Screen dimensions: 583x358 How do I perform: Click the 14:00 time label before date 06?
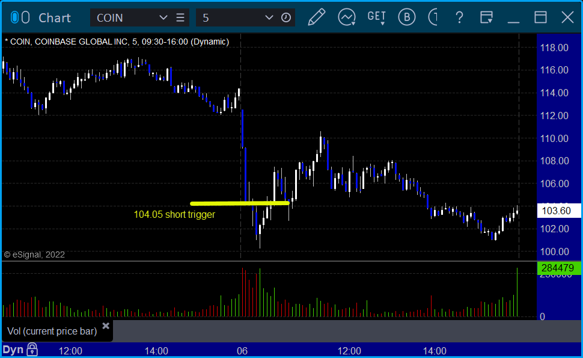tap(156, 351)
